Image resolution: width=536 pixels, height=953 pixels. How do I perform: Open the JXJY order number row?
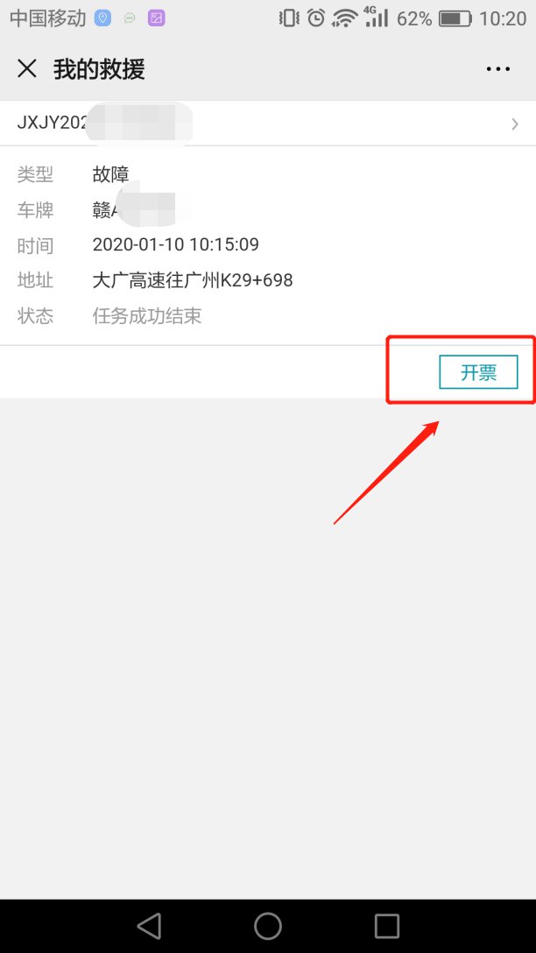268,124
